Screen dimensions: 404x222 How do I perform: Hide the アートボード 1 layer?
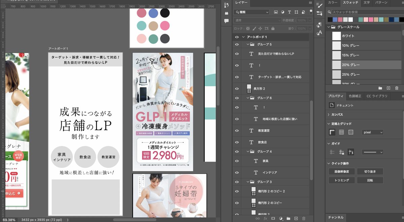237,37
